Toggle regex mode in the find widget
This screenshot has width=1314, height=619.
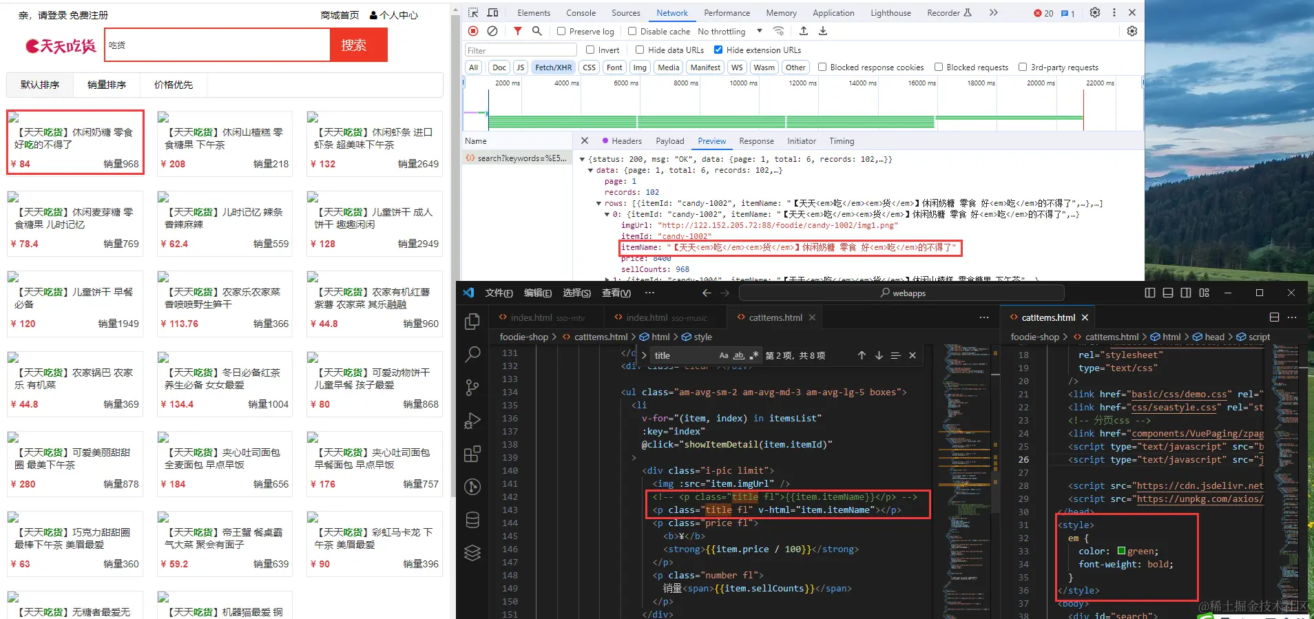[753, 355]
